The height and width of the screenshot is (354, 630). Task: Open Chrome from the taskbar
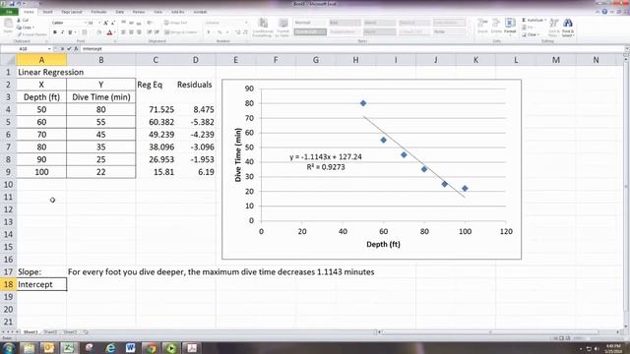coord(151,348)
